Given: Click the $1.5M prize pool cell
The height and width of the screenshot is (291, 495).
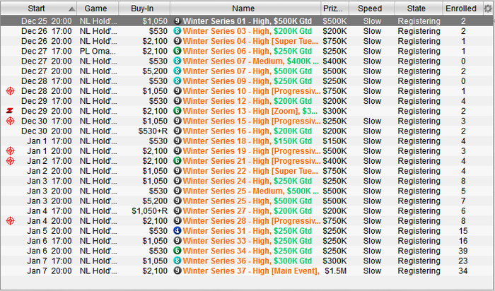Looking at the screenshot, I should click(x=336, y=271).
